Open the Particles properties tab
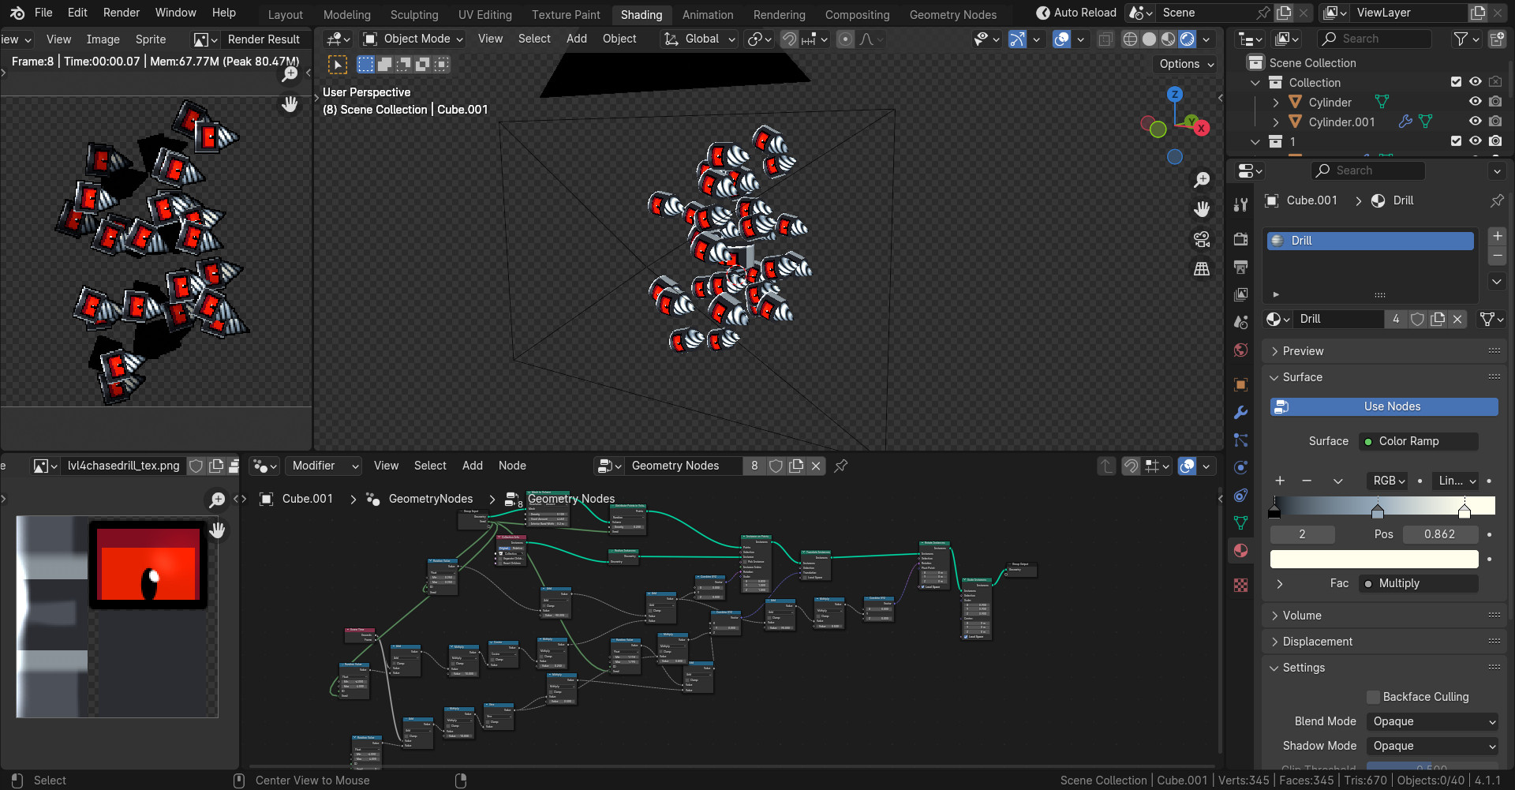This screenshot has height=790, width=1515. [1240, 440]
